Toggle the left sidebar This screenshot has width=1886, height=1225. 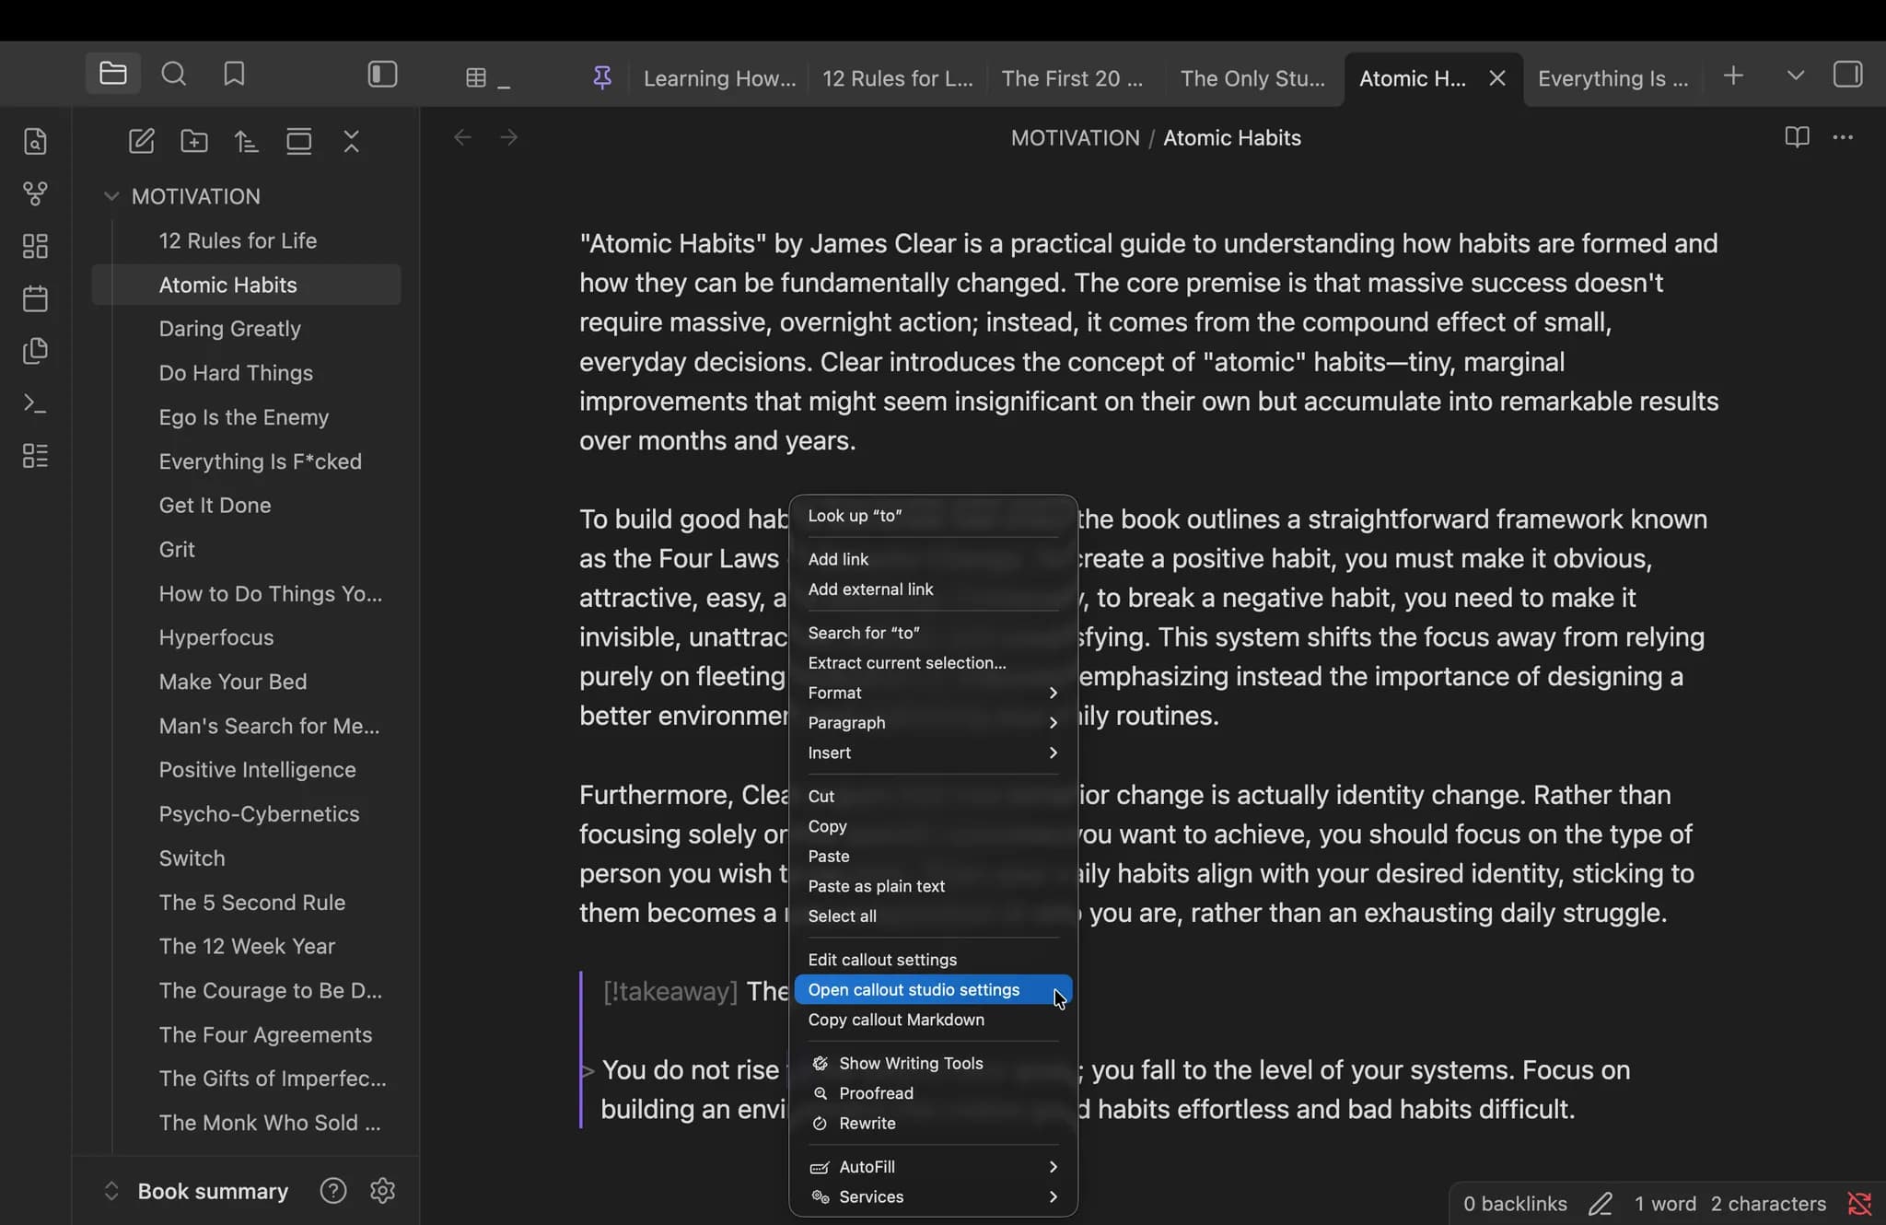click(x=382, y=74)
